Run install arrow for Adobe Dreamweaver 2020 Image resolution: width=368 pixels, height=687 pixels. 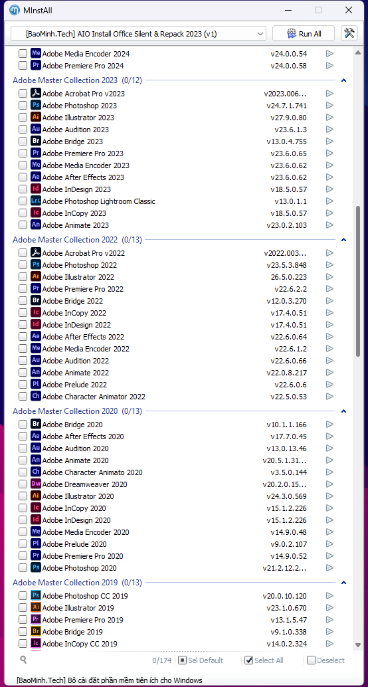330,484
